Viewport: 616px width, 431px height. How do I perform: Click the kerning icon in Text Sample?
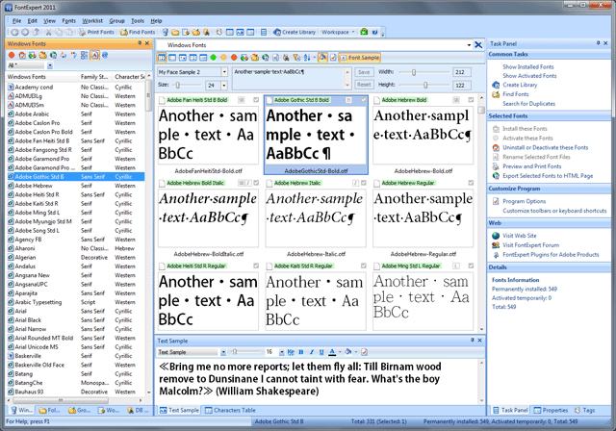[x=291, y=352]
